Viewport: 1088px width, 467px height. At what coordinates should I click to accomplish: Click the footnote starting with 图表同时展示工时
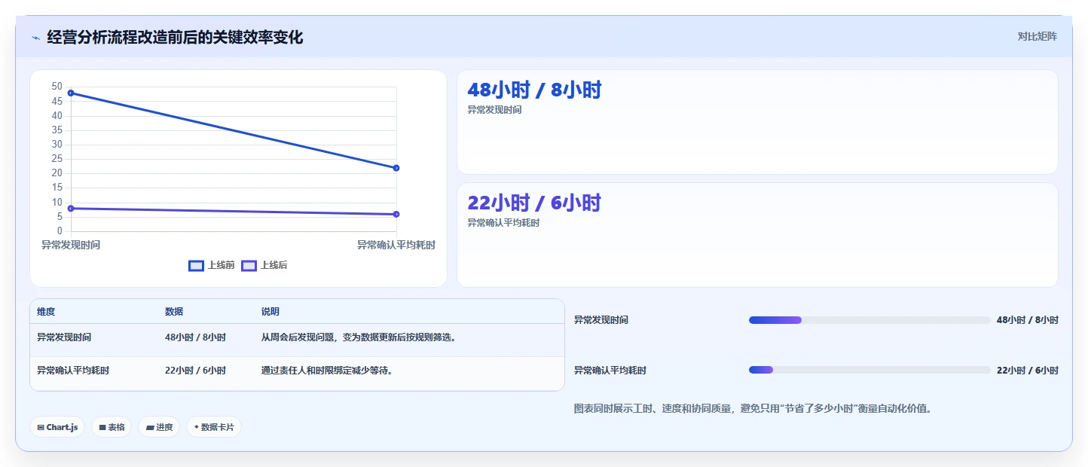753,409
